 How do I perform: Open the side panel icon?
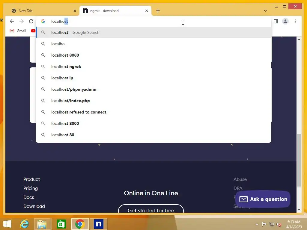click(x=276, y=21)
